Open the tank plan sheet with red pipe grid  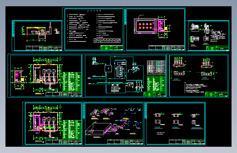pyautogui.click(x=155, y=29)
